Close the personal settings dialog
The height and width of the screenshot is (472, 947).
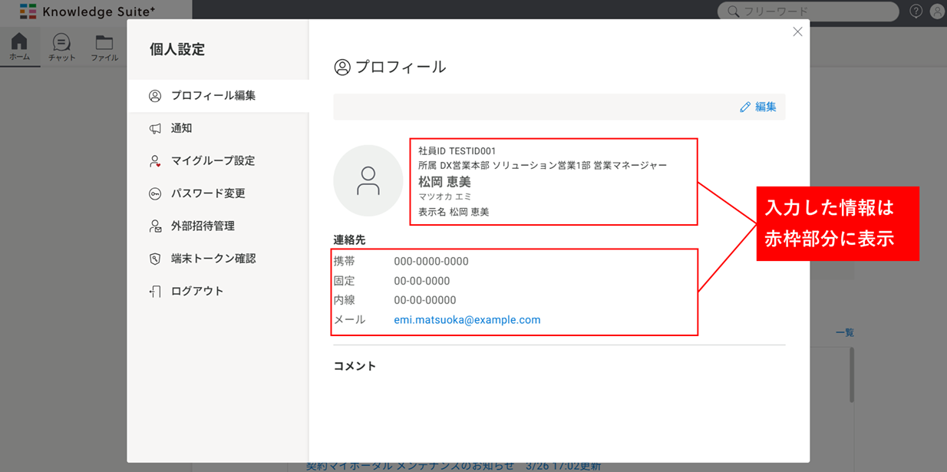[x=797, y=31]
